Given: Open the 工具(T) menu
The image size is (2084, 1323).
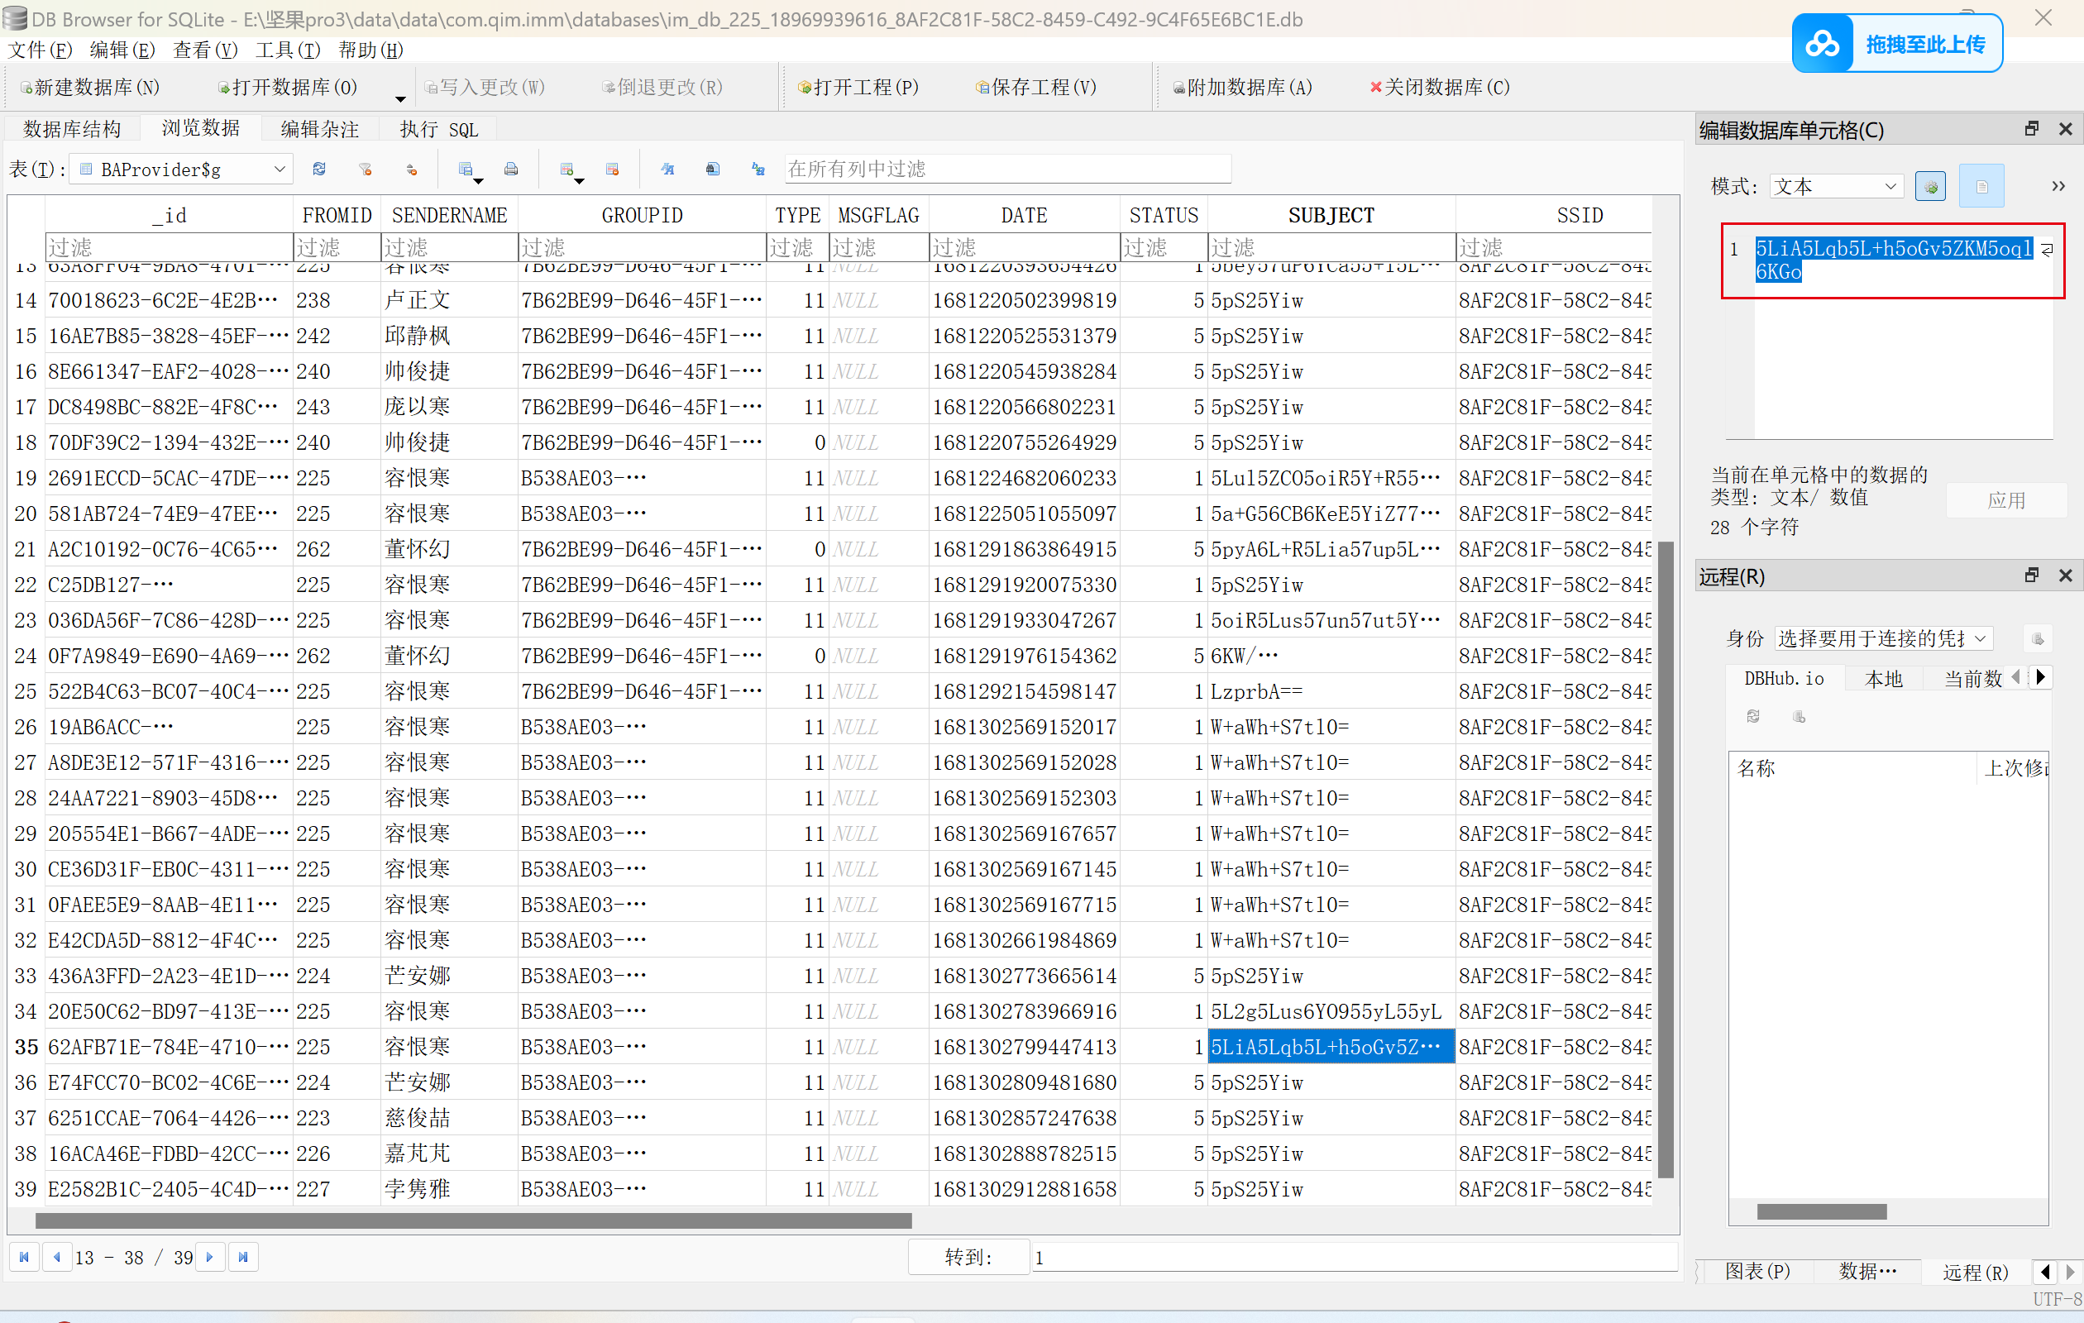Looking at the screenshot, I should (x=287, y=50).
